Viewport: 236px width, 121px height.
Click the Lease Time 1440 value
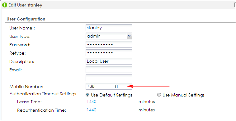pyautogui.click(x=92, y=102)
